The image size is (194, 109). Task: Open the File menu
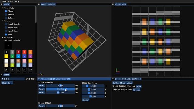point(4,2)
